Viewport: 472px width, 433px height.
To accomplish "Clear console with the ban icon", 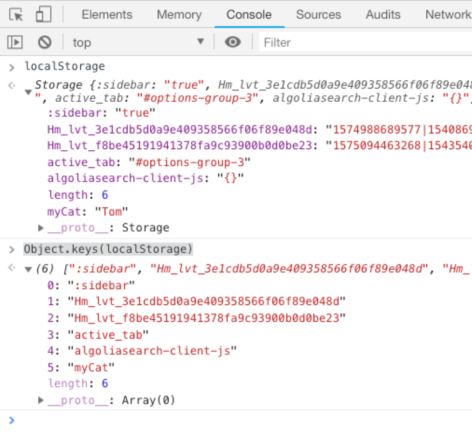I will pyautogui.click(x=45, y=42).
